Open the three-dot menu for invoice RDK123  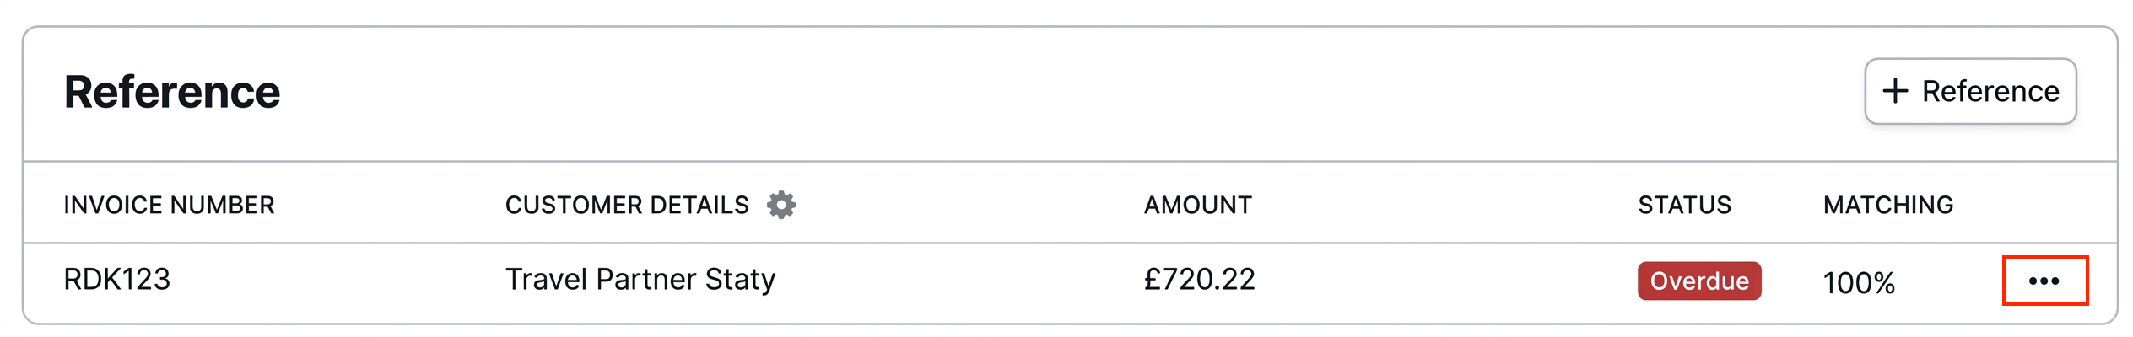[2044, 281]
